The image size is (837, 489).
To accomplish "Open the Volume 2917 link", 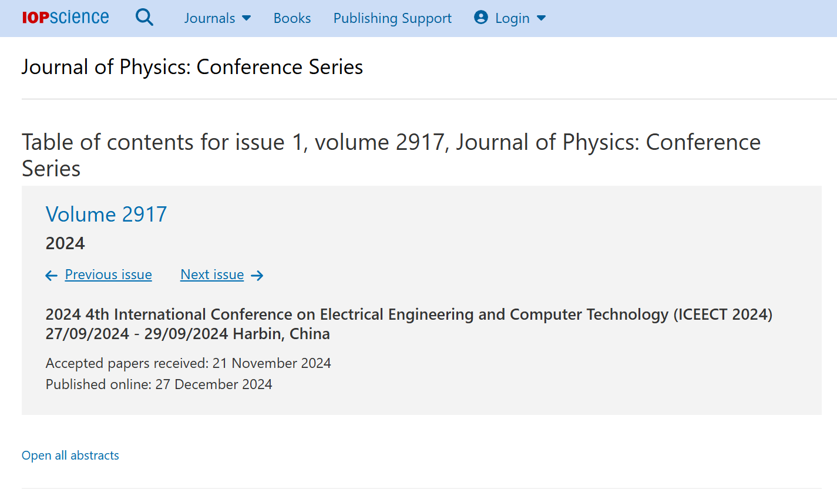I will pyautogui.click(x=106, y=214).
